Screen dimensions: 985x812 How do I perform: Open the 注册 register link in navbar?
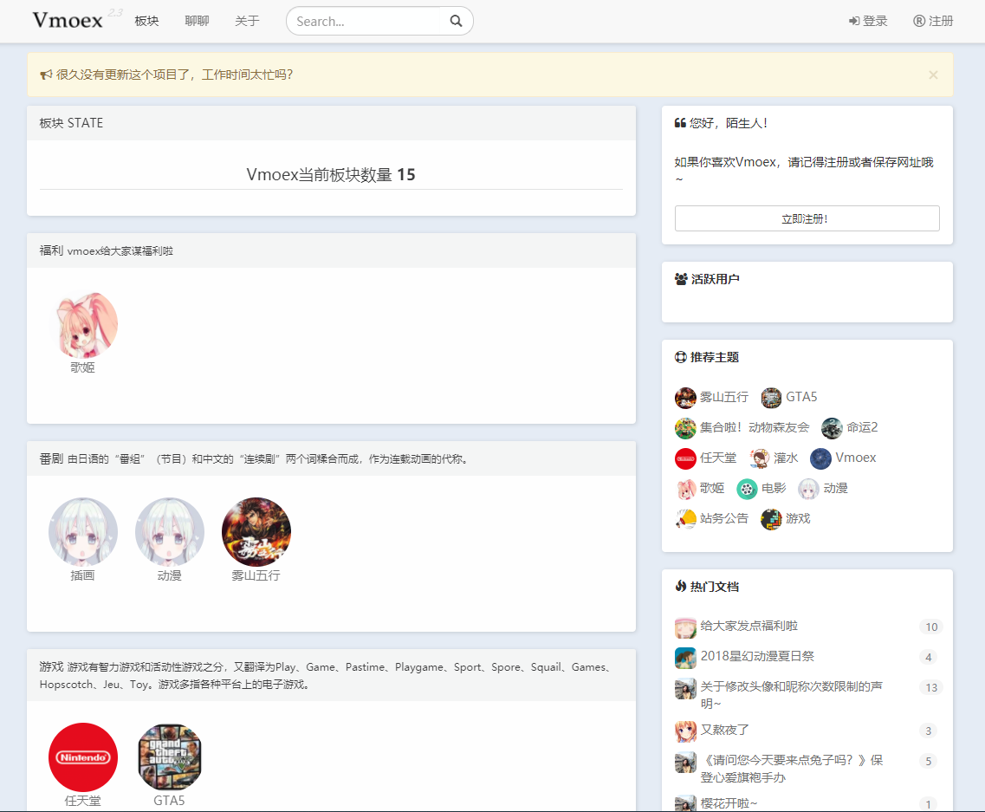pyautogui.click(x=933, y=21)
